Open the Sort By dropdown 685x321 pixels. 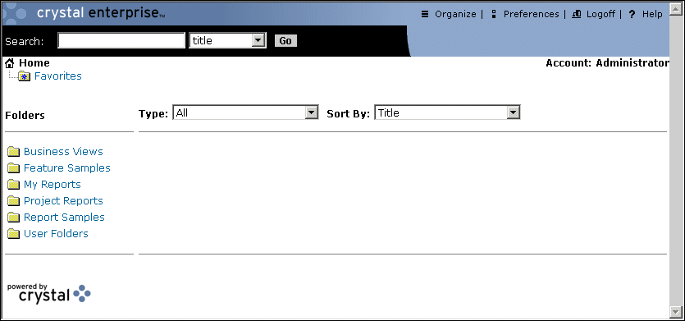pos(447,112)
